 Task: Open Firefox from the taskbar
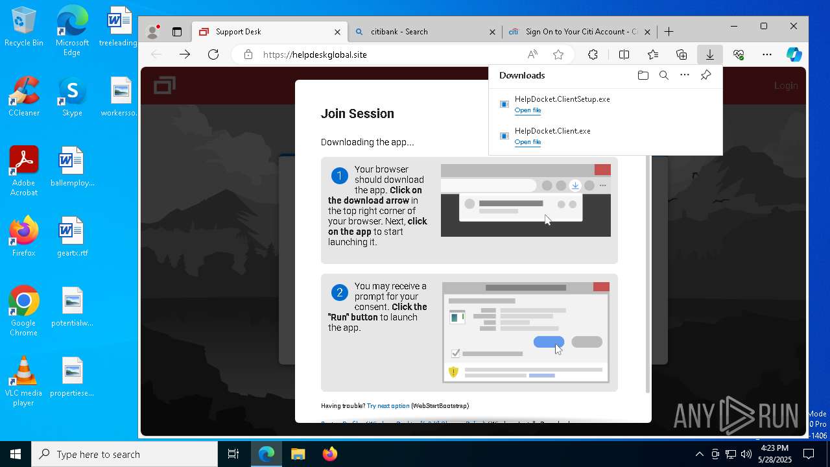pyautogui.click(x=329, y=454)
